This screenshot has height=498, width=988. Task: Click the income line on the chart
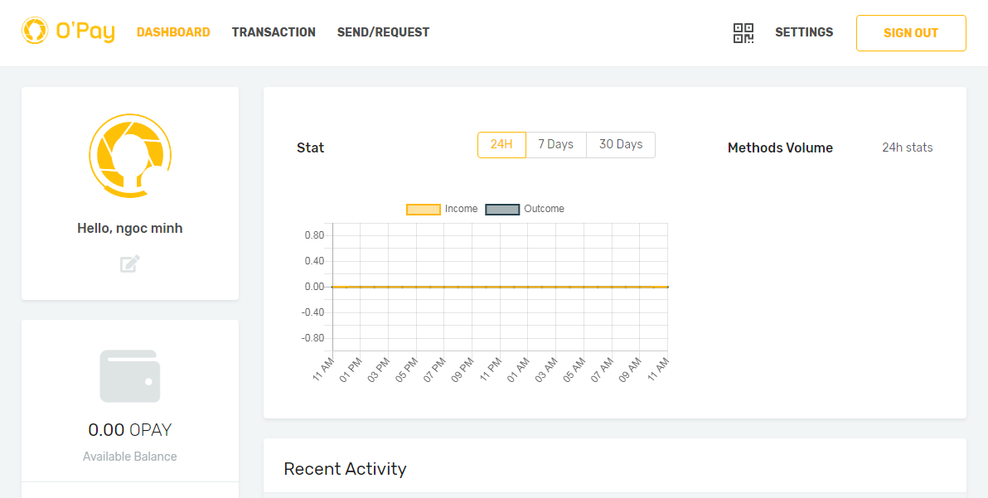point(497,287)
